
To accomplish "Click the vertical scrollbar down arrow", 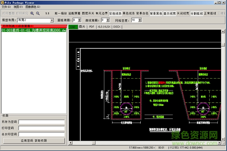I will tap(223, 139).
